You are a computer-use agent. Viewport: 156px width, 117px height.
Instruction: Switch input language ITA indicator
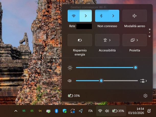(x=91, y=111)
